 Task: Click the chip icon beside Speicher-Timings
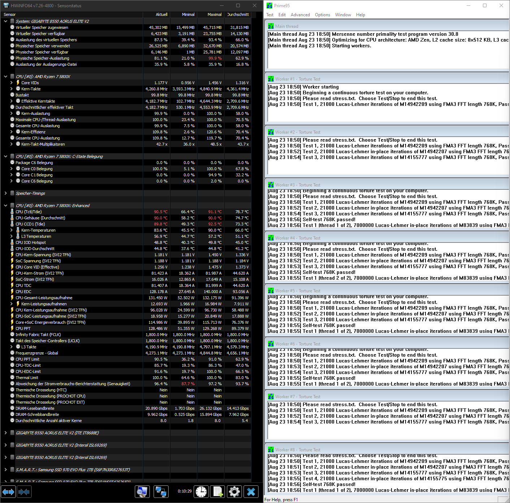12,193
